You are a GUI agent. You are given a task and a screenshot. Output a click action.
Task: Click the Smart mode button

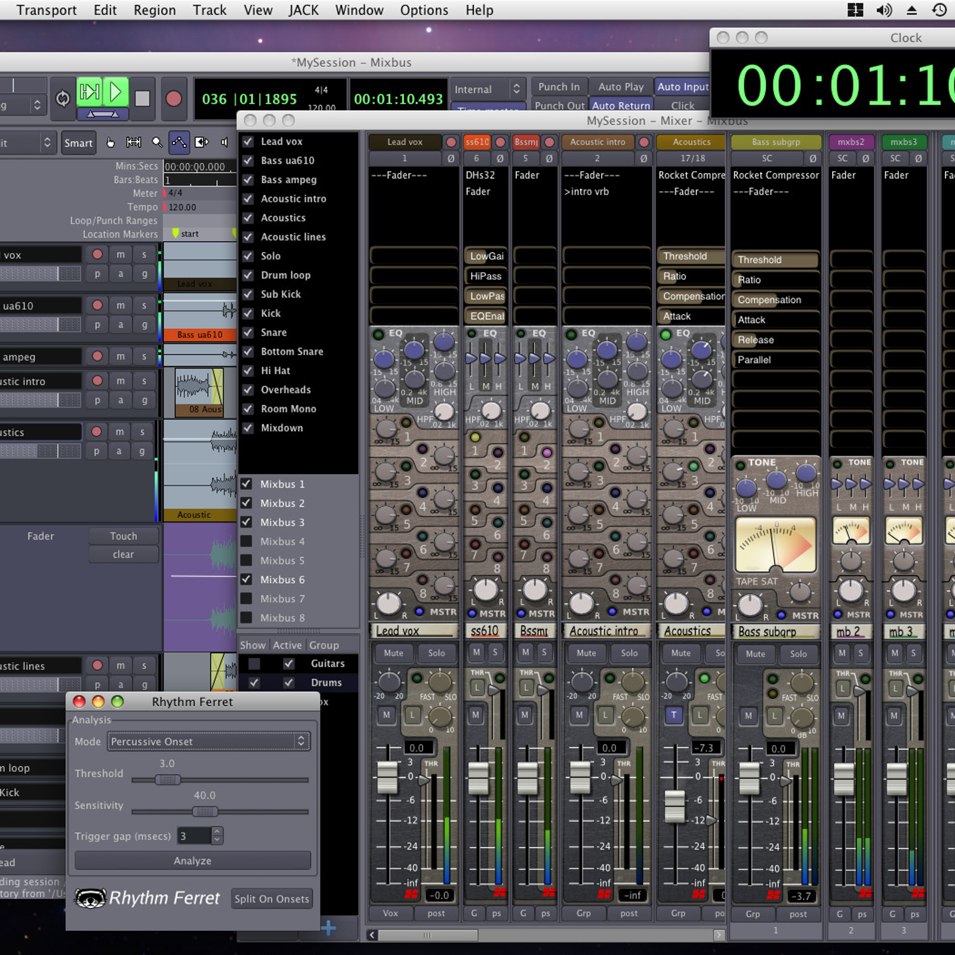[x=78, y=143]
